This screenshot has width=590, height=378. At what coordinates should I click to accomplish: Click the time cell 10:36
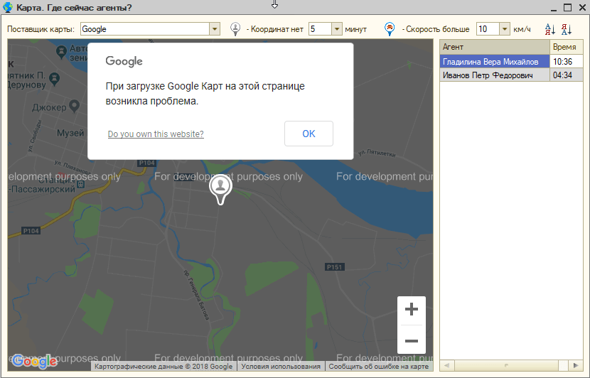pos(567,62)
